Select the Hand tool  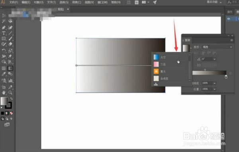4,92
